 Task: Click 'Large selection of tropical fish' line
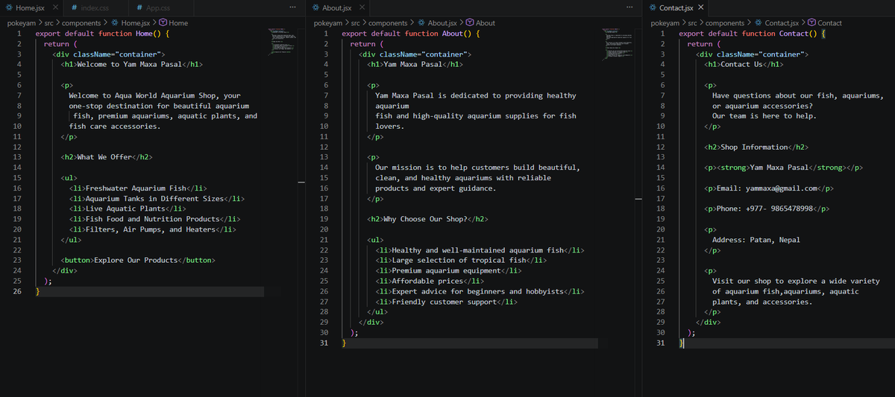[462, 261]
